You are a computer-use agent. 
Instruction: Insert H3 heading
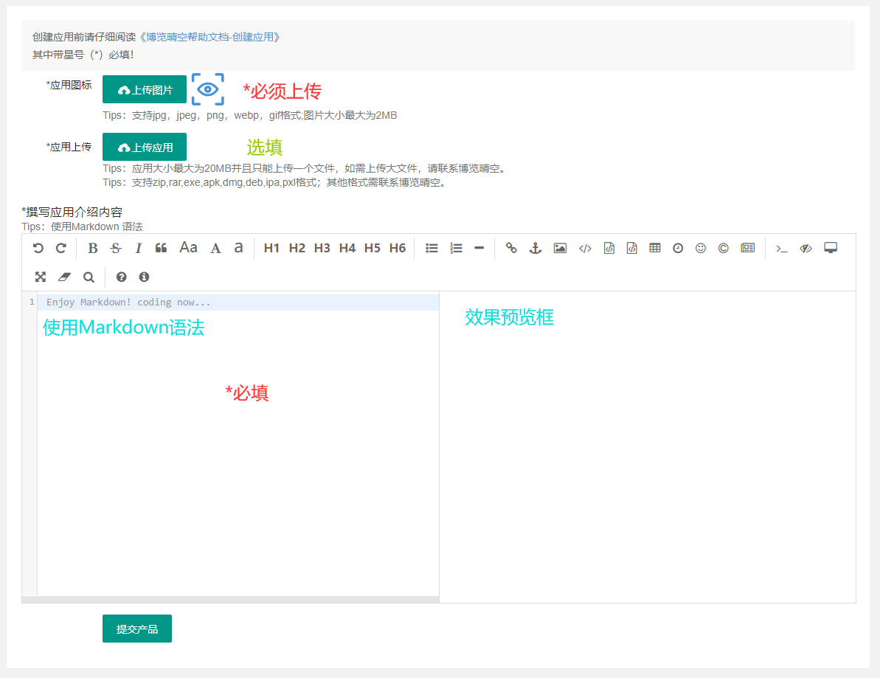[x=322, y=248]
